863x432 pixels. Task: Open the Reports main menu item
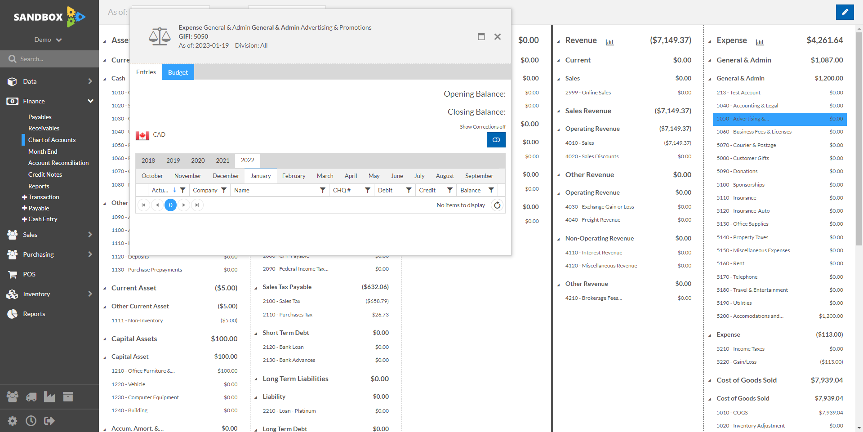34,314
